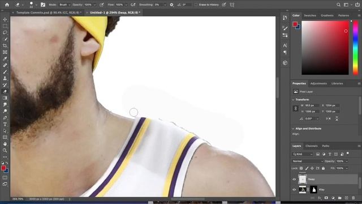The image size is (362, 204).
Task: Collapse the Align and Distribute section
Action: coord(293,129)
